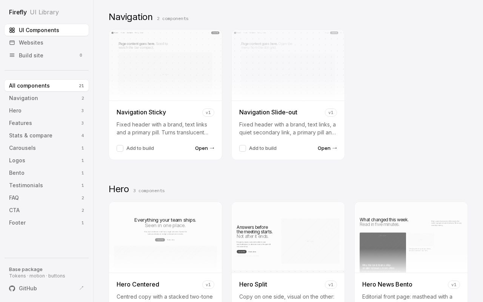Image resolution: width=483 pixels, height=302 pixels.
Task: Filter by Navigation category
Action: point(46,98)
